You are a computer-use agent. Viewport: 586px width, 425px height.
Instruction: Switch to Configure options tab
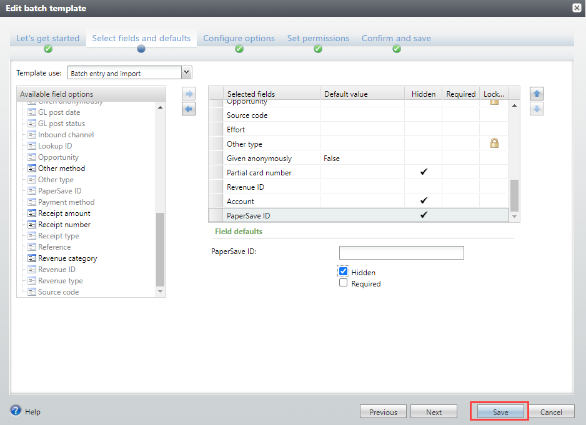[x=239, y=39]
